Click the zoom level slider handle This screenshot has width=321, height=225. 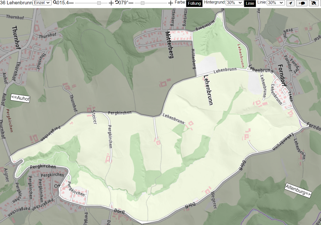99,3
